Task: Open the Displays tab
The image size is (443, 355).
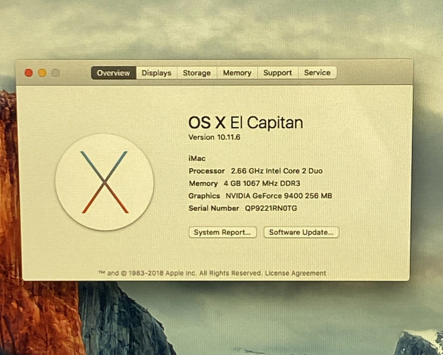Action: (x=156, y=73)
